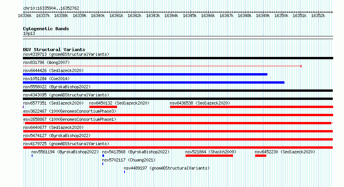Select the red nsv6440677 variant bar
344x187 pixels.
tap(178, 131)
